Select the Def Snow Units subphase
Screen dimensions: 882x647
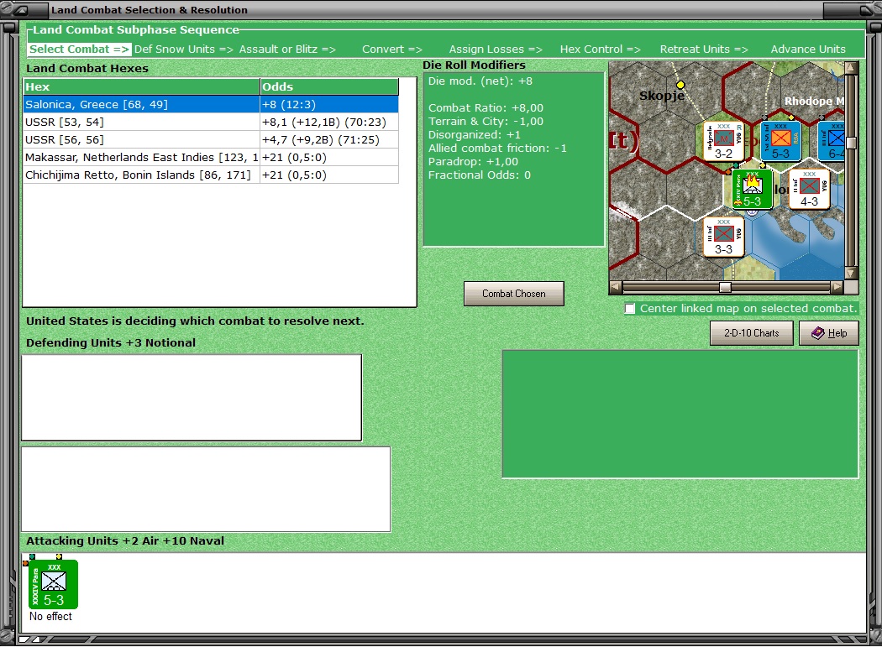tap(183, 49)
